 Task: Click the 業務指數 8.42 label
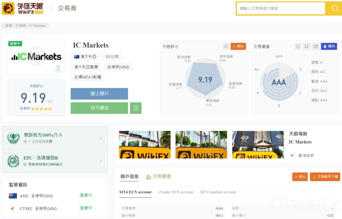coord(213,102)
